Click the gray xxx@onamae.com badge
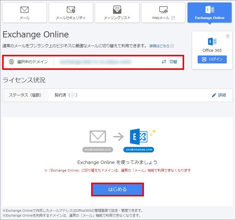 [98, 150]
